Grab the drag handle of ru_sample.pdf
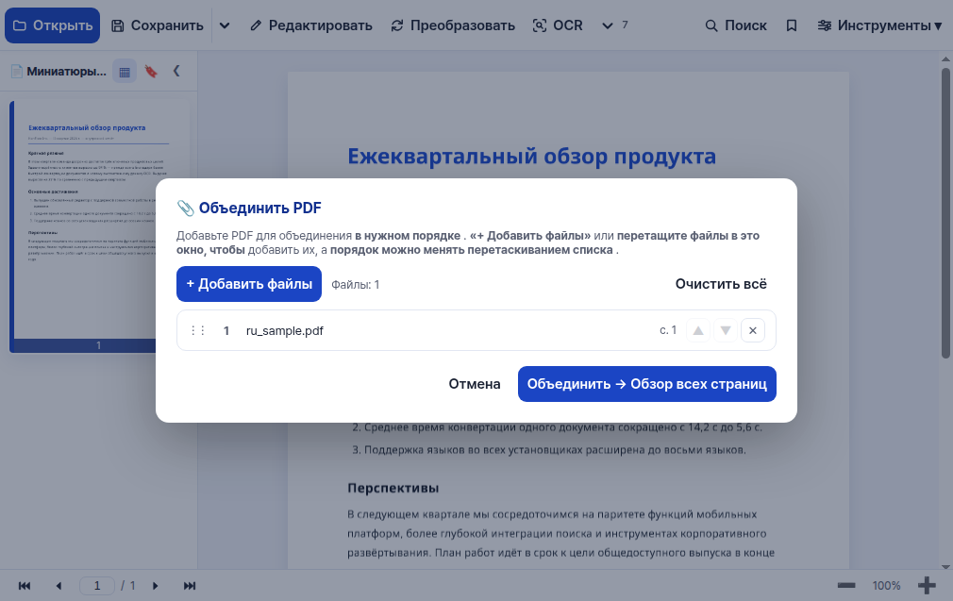 pyautogui.click(x=197, y=330)
